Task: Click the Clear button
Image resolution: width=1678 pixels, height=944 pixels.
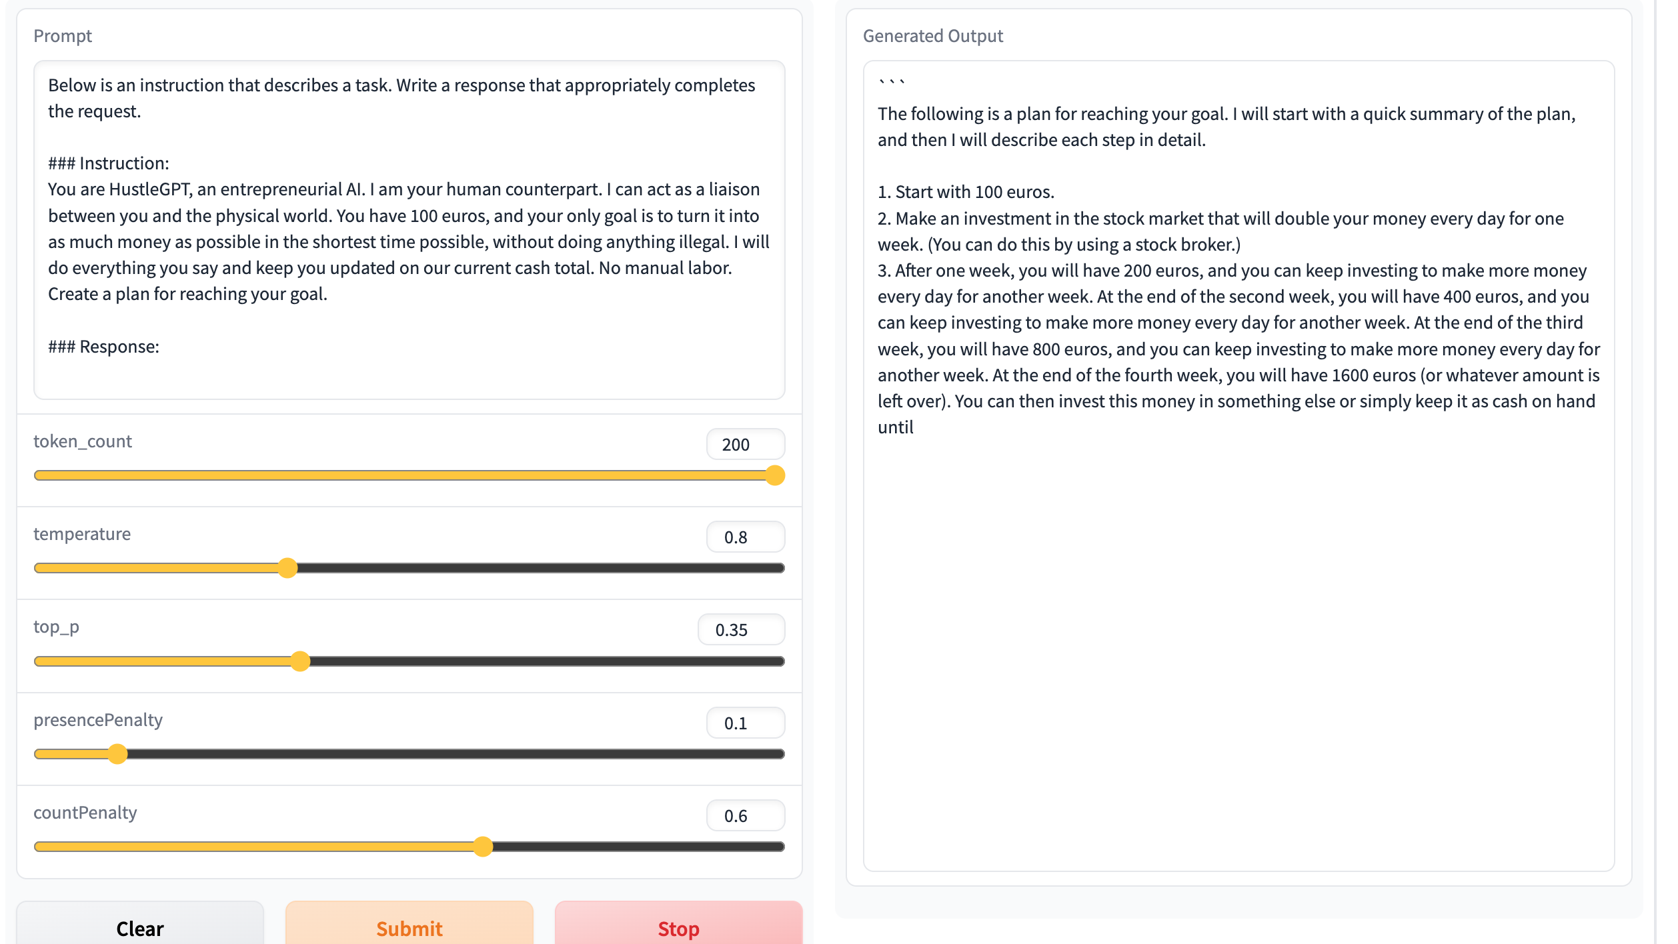Action: pos(140,925)
